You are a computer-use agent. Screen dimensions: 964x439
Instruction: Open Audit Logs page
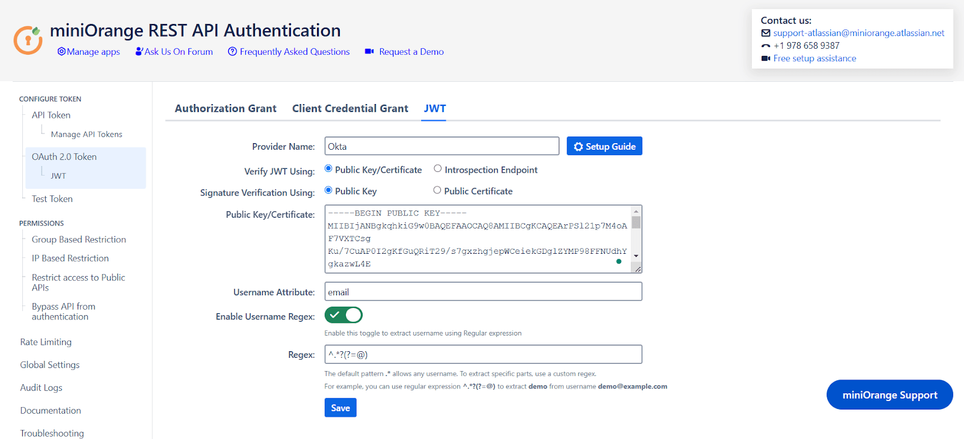(x=42, y=387)
